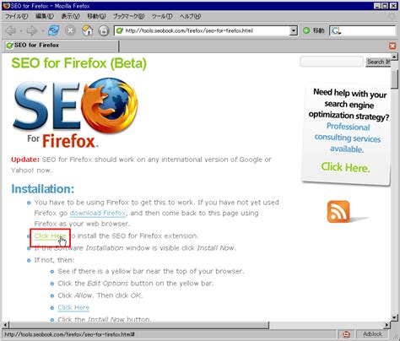Open the 移動 (Go) menu
The image size is (400, 341).
96,16
